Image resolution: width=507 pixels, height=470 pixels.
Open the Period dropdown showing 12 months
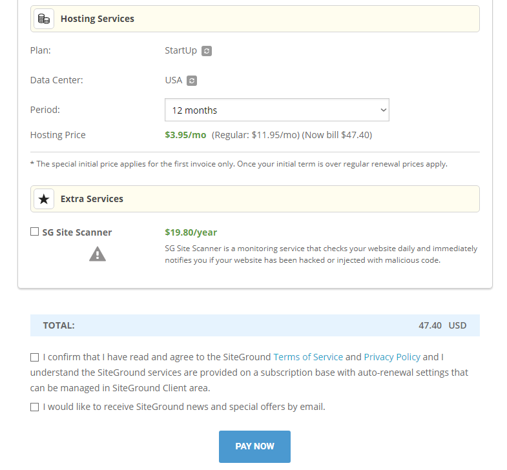pos(277,110)
